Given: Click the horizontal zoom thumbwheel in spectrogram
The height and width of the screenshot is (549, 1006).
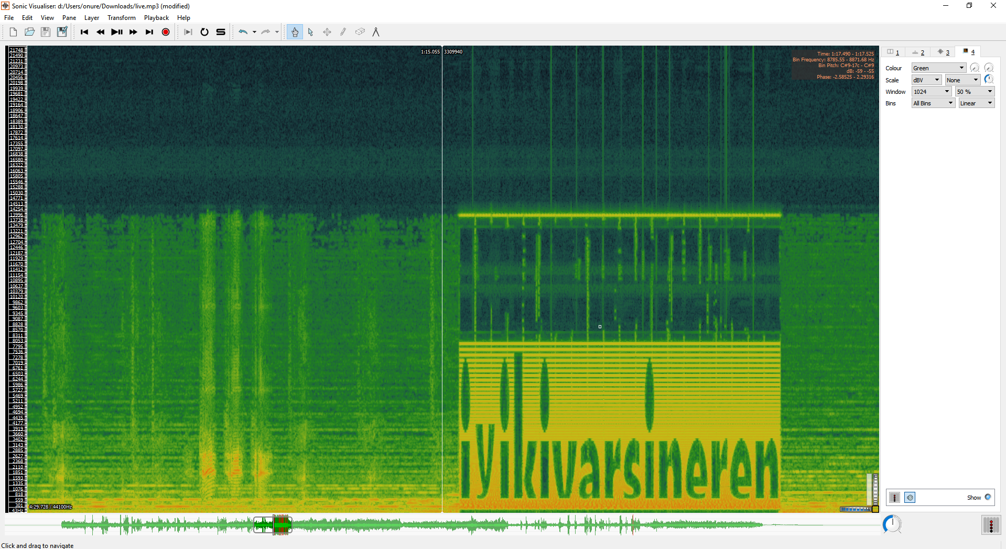Looking at the screenshot, I should (x=856, y=509).
